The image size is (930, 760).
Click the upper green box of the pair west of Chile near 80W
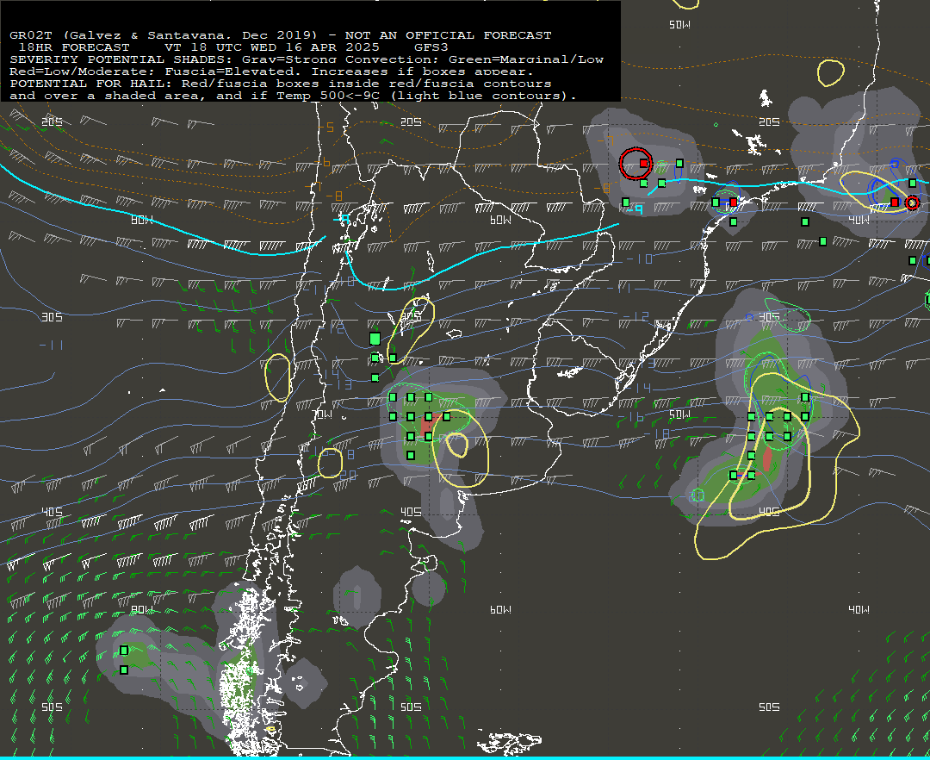click(124, 651)
